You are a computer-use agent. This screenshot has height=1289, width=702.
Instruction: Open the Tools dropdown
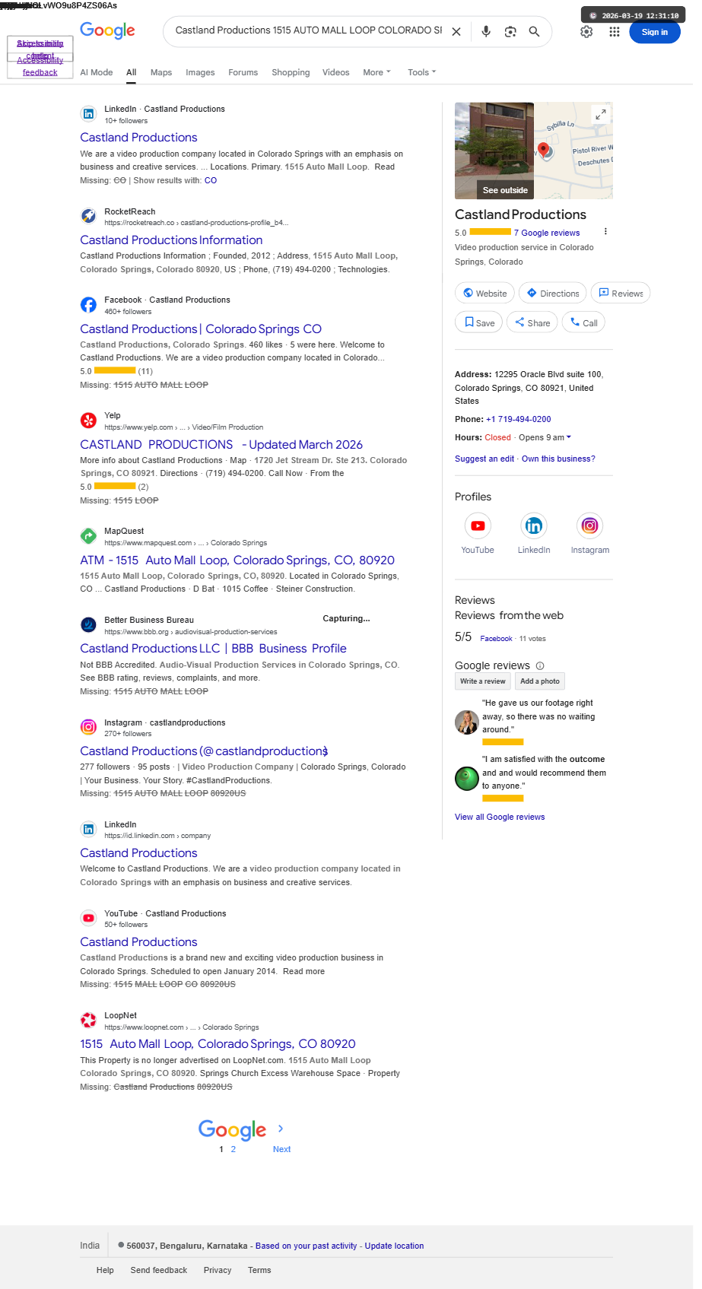pyautogui.click(x=421, y=72)
